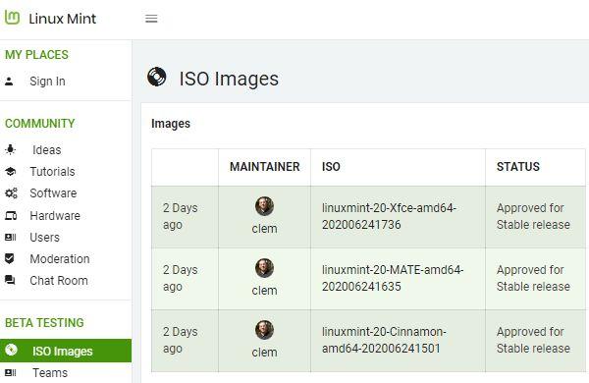Viewport: 589px width, 383px height.
Task: Open the Teams menu entry
Action: [x=50, y=373]
